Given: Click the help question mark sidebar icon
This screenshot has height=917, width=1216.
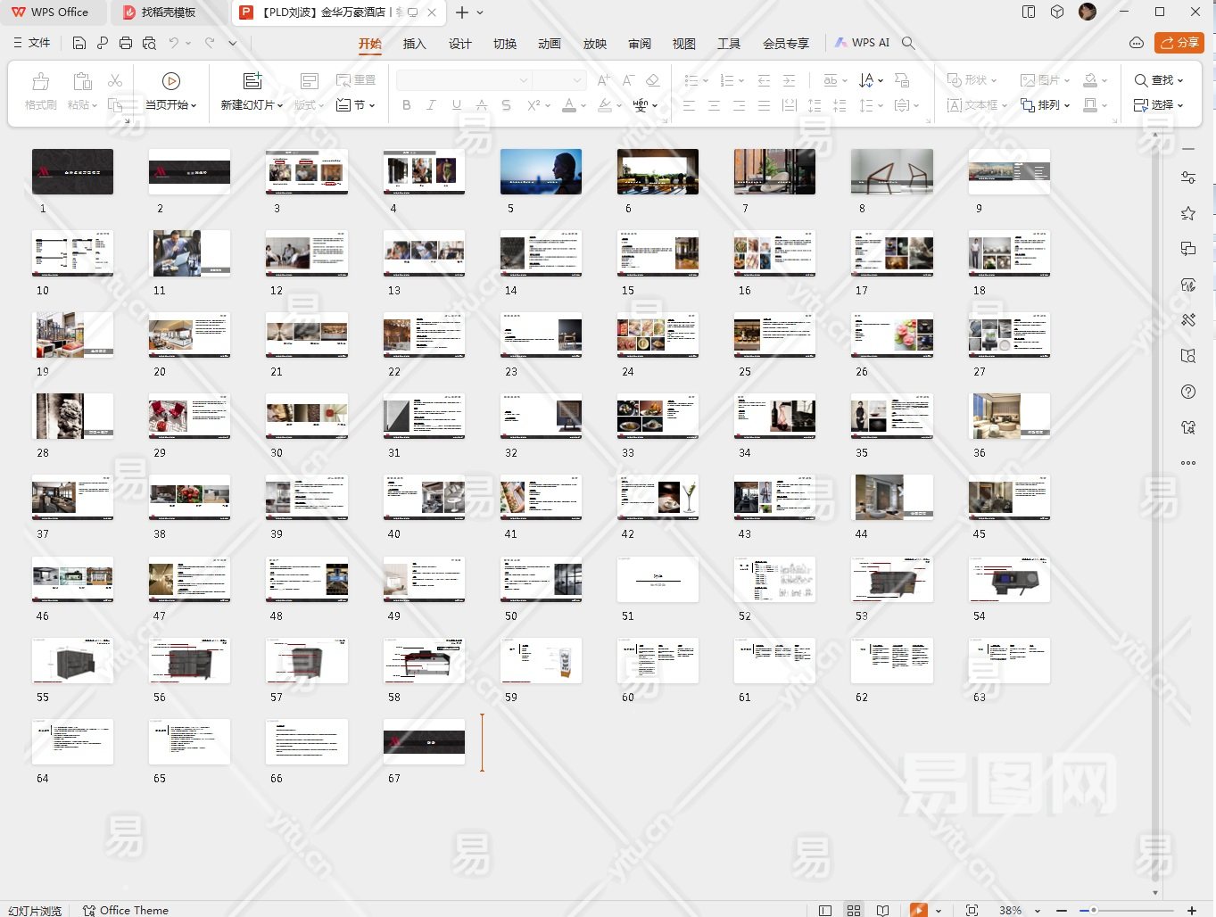Looking at the screenshot, I should [x=1187, y=392].
